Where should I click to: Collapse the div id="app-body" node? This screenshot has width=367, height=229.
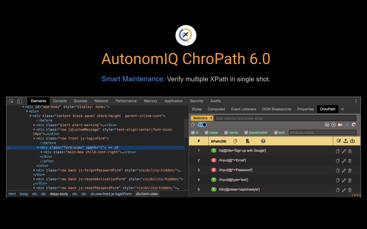(x=24, y=107)
